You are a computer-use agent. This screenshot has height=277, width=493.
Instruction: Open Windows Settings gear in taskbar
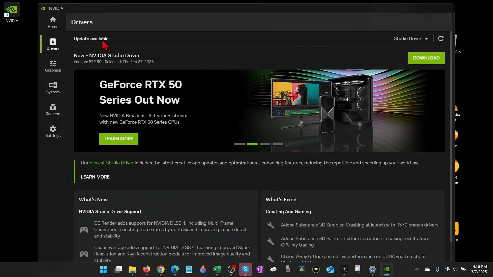[x=373, y=269]
